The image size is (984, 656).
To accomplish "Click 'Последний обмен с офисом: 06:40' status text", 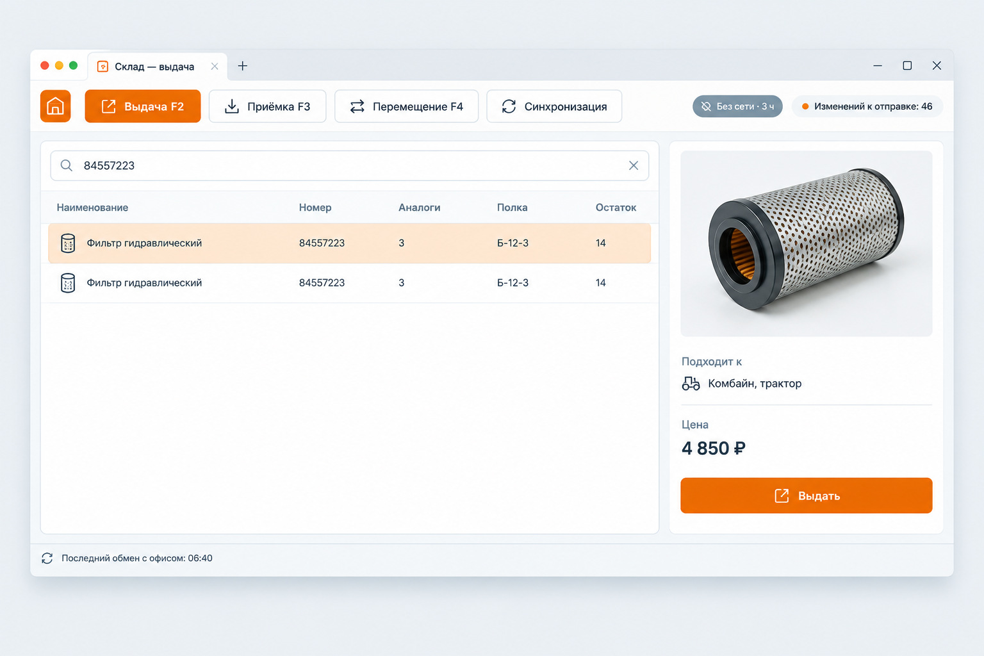I will coord(137,558).
